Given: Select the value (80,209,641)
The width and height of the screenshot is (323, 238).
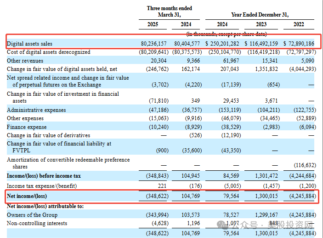Looking at the screenshot, I should 153,52.
